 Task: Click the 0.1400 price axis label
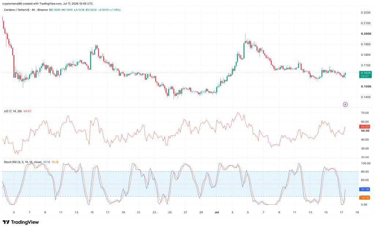(x=366, y=97)
